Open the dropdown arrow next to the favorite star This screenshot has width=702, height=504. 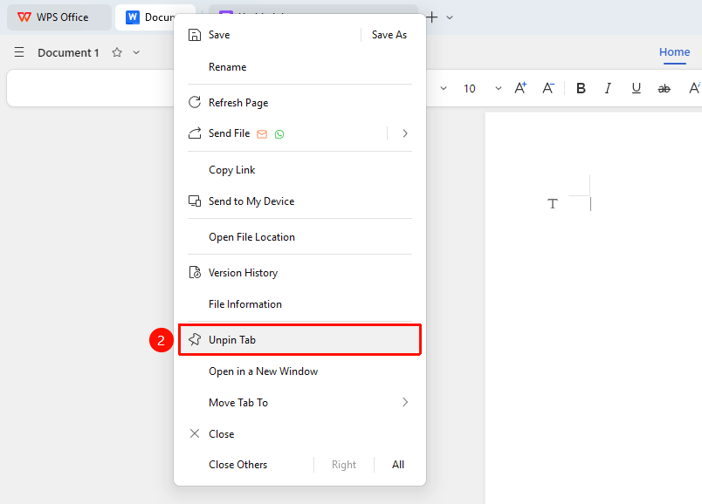pos(136,52)
